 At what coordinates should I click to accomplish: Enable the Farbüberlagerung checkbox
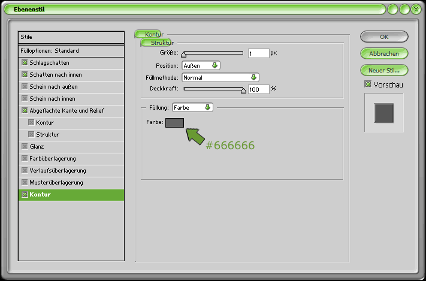(x=25, y=158)
